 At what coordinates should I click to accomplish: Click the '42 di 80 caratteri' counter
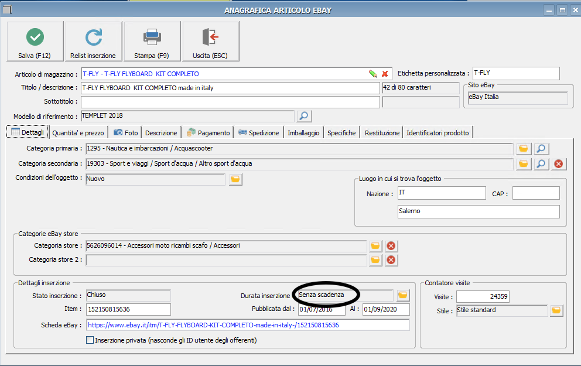(421, 88)
